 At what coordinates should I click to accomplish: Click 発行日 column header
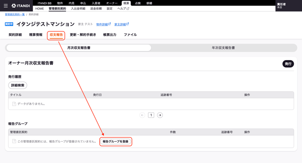[x=97, y=95]
